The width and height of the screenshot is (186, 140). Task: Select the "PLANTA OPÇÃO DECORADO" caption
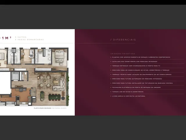click(x=42, y=108)
